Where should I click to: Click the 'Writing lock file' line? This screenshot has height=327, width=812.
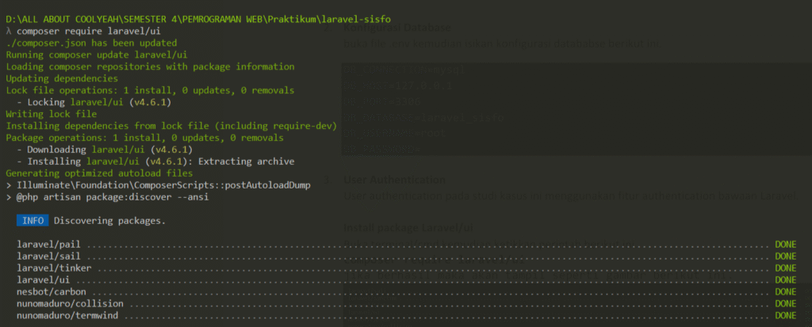coord(51,114)
